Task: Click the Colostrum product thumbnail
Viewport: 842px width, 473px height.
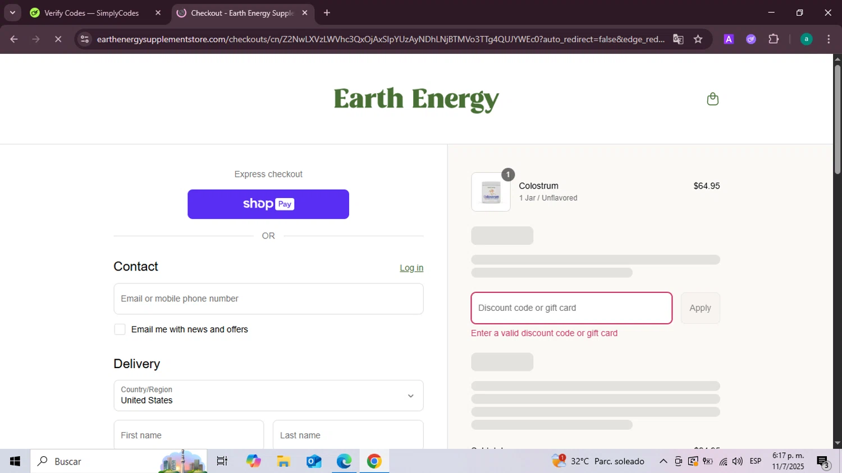Action: click(491, 192)
